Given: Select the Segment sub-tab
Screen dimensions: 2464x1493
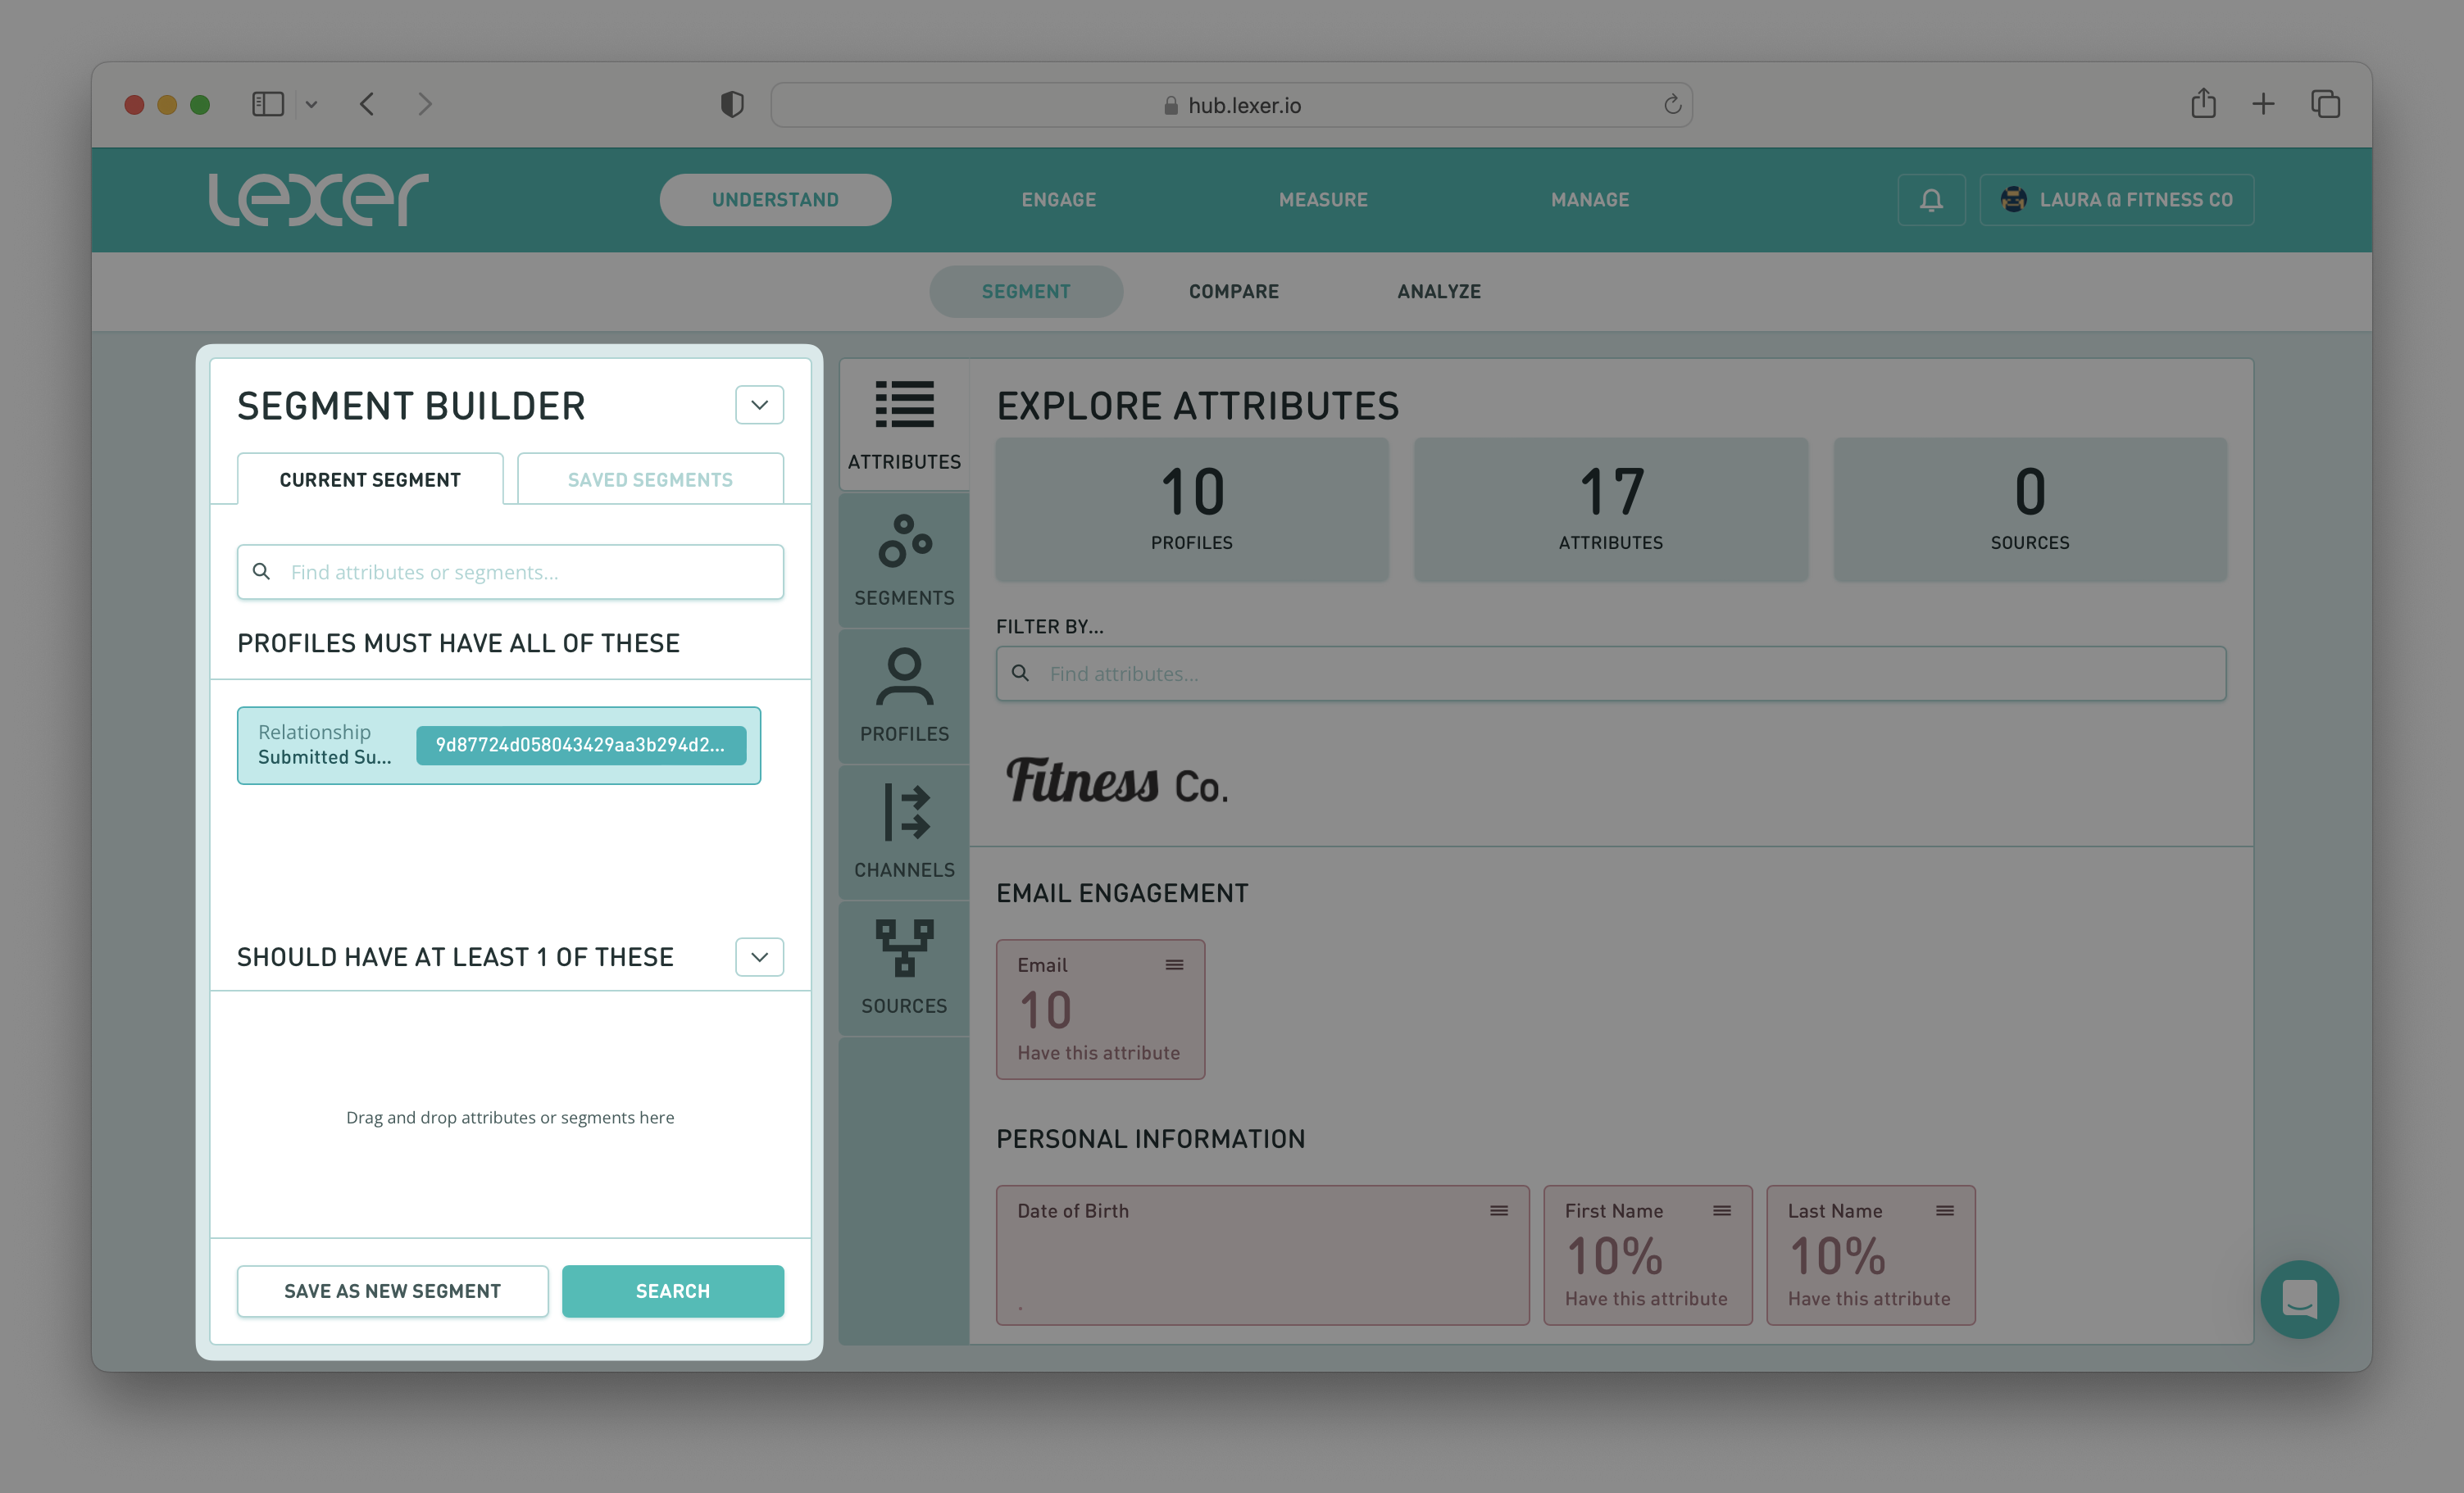Looking at the screenshot, I should point(1025,291).
